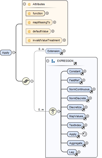Select the choice compositor icon
102x158 pixels.
pyautogui.click(x=53, y=111)
